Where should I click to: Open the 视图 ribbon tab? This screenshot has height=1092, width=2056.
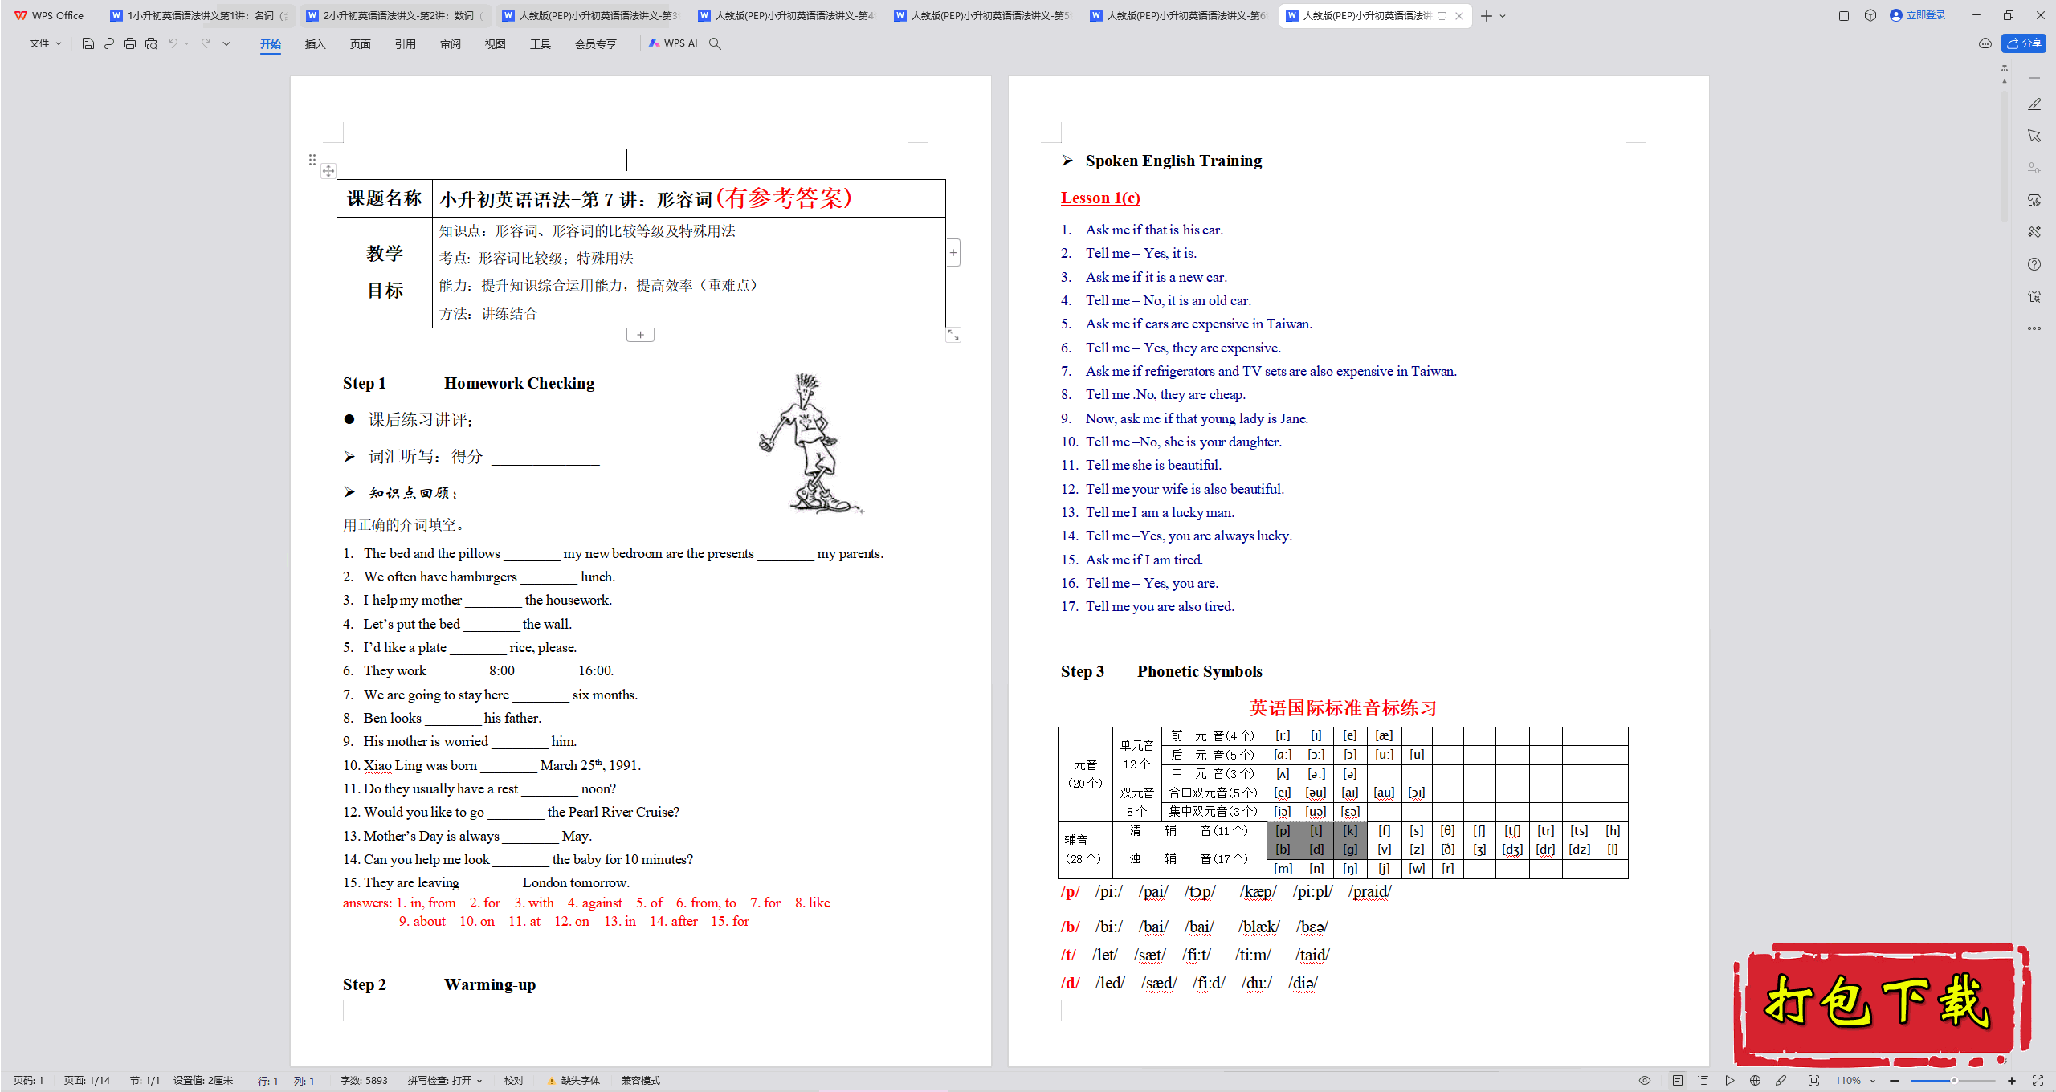[x=496, y=44]
